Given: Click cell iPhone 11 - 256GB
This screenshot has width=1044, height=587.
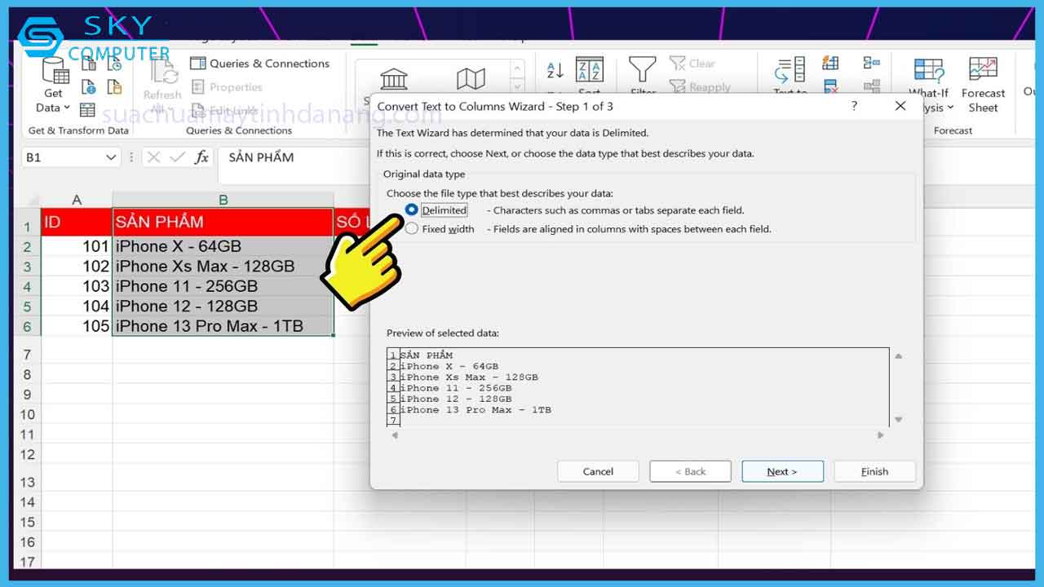Looking at the screenshot, I should [x=223, y=286].
